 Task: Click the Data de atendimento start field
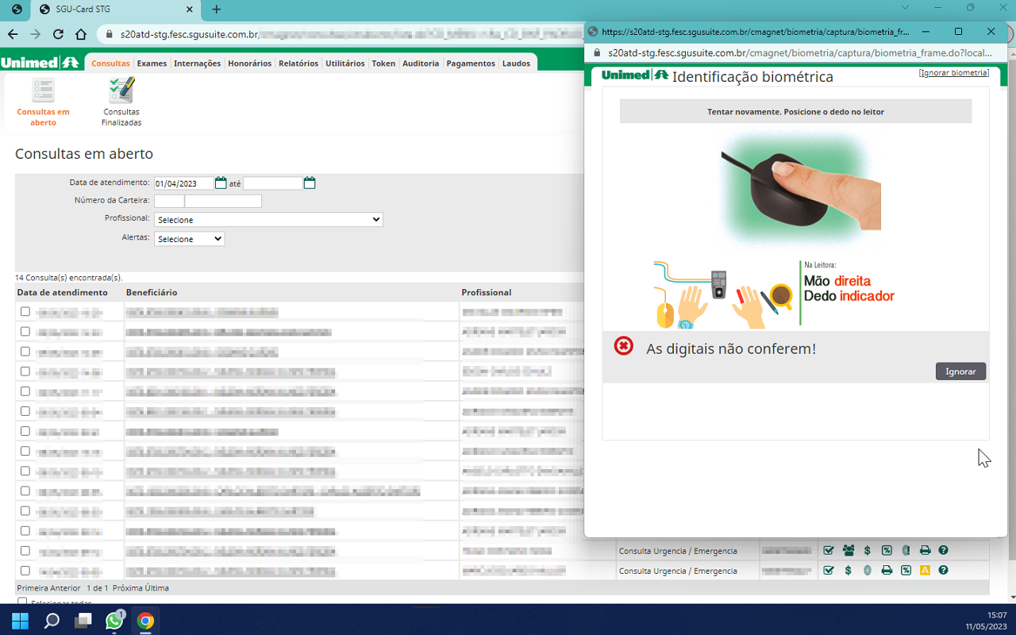click(183, 183)
